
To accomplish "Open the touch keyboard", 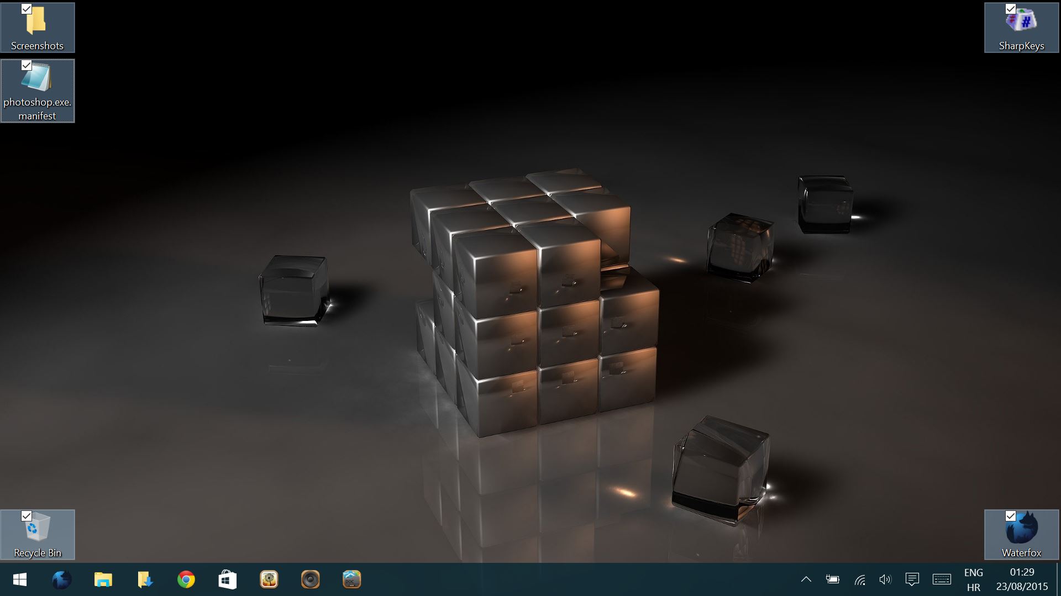I will (x=942, y=579).
